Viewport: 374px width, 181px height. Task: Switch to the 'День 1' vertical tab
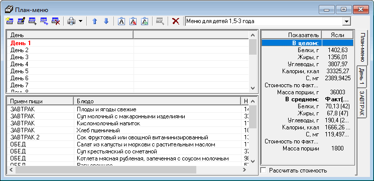tap(361, 77)
